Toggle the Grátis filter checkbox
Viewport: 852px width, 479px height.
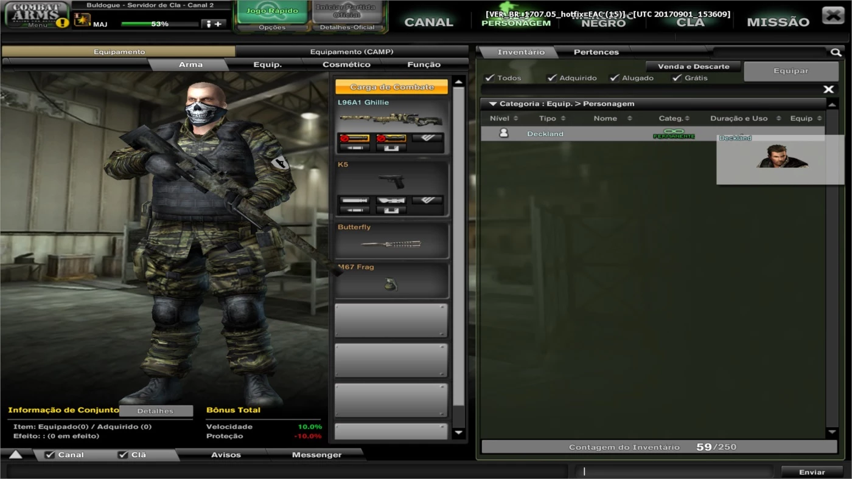(677, 78)
